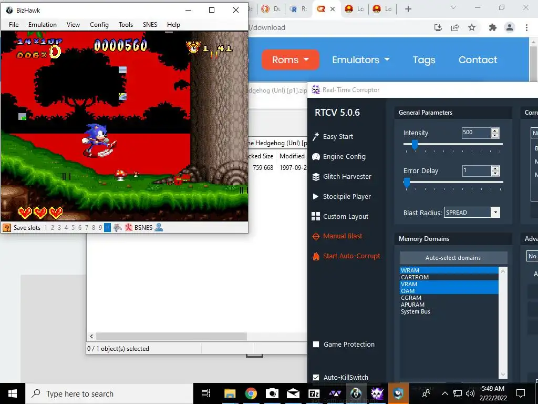
Task: Open the BizHawk Emulation menu
Action: click(43, 25)
